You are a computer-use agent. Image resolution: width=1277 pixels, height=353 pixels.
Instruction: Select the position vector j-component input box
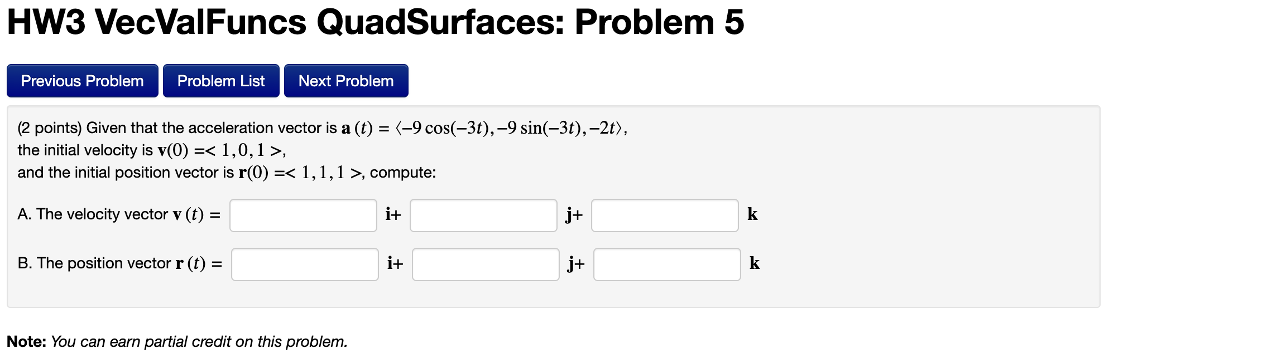pos(486,264)
